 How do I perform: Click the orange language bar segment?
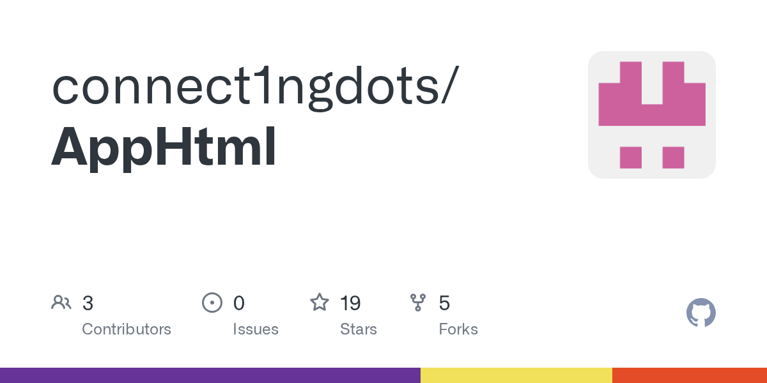click(689, 375)
